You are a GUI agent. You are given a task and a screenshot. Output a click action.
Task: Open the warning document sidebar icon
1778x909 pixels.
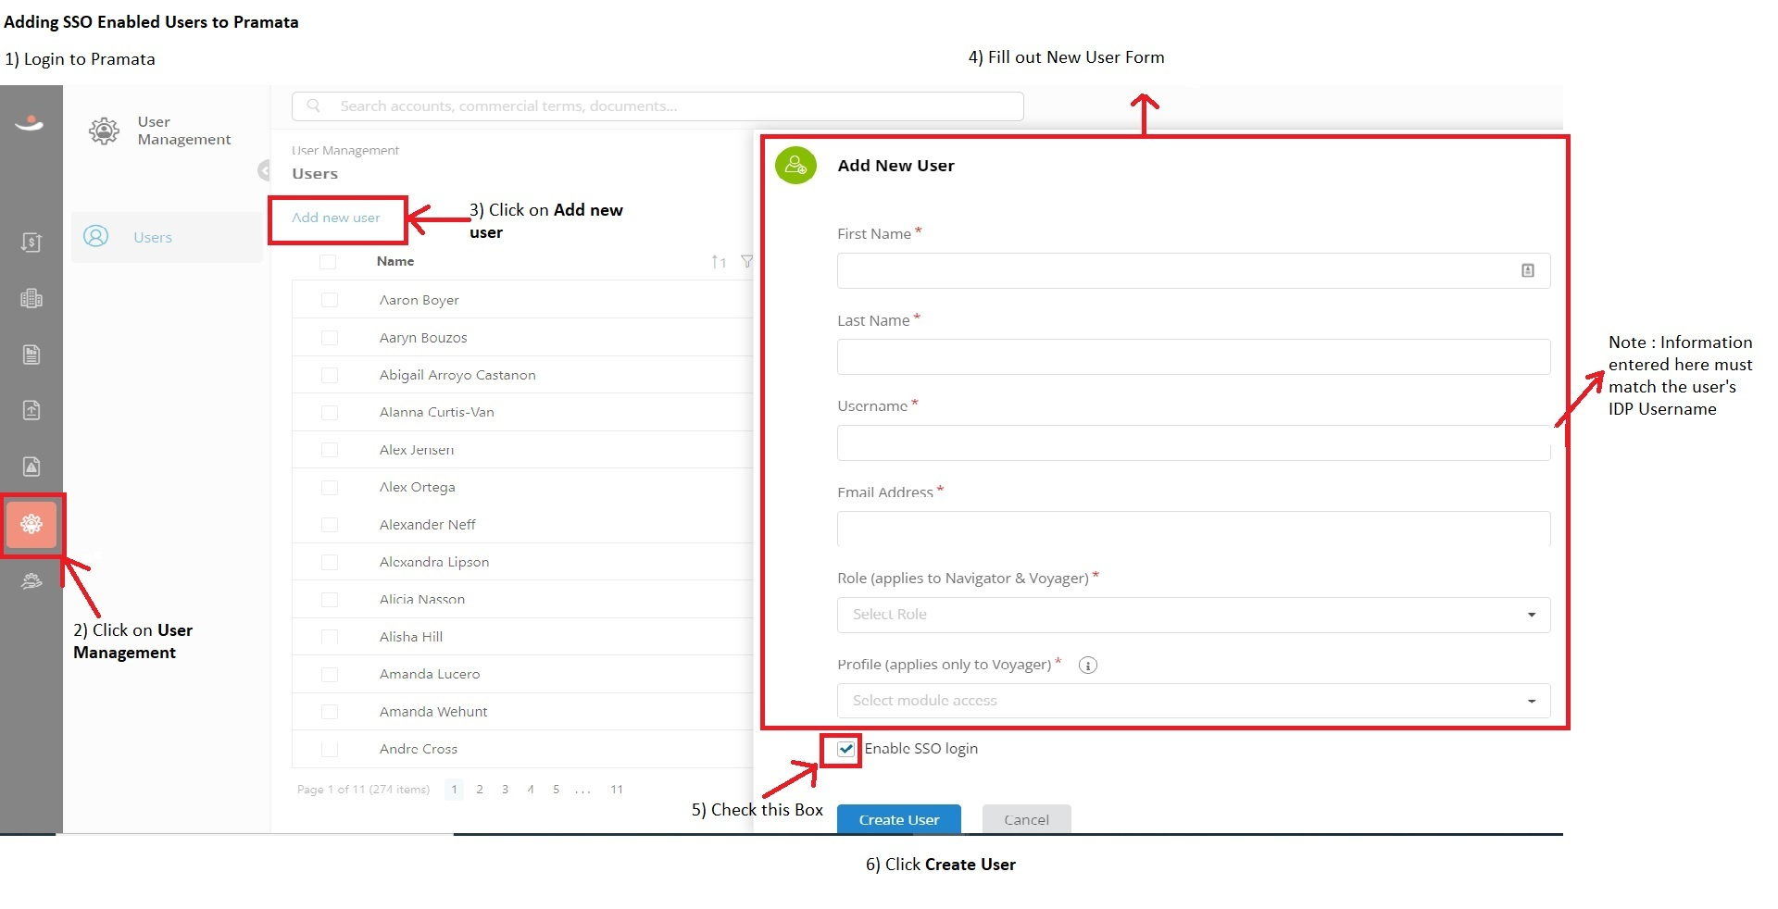(x=31, y=467)
